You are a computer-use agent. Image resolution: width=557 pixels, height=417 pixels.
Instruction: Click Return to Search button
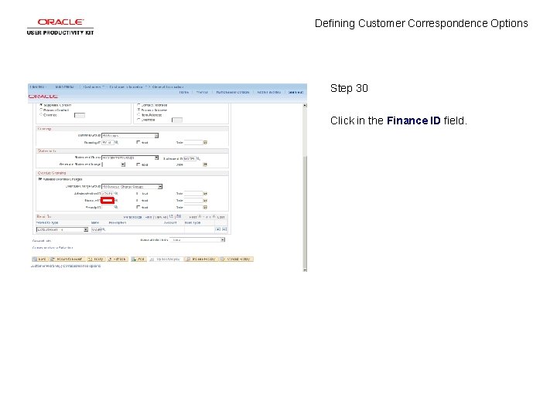67,259
